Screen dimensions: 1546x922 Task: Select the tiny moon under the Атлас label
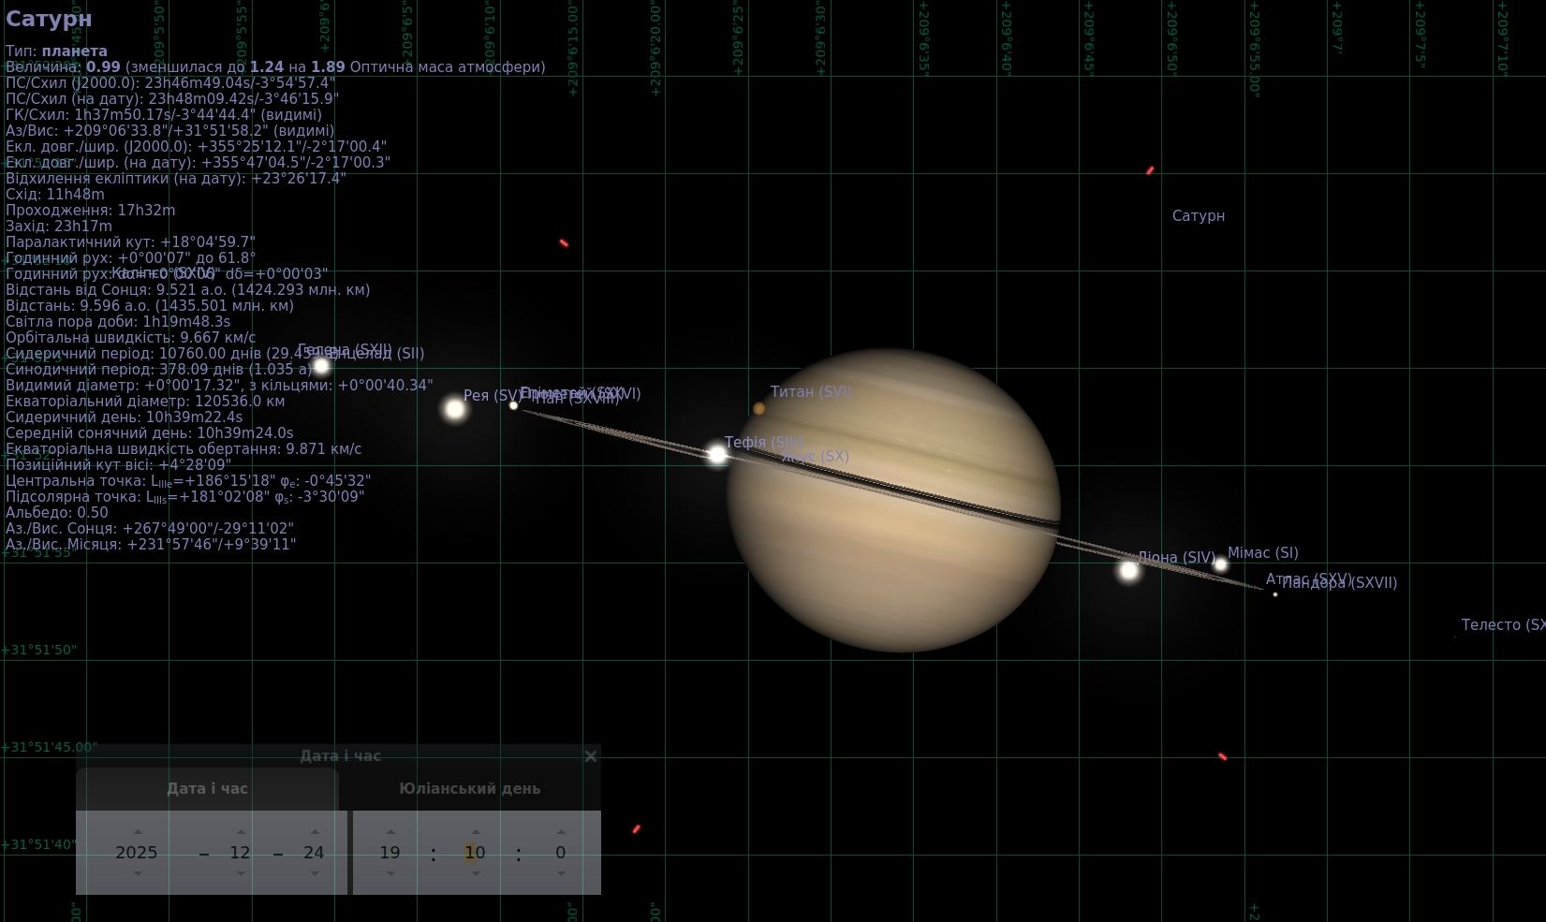coord(1274,594)
